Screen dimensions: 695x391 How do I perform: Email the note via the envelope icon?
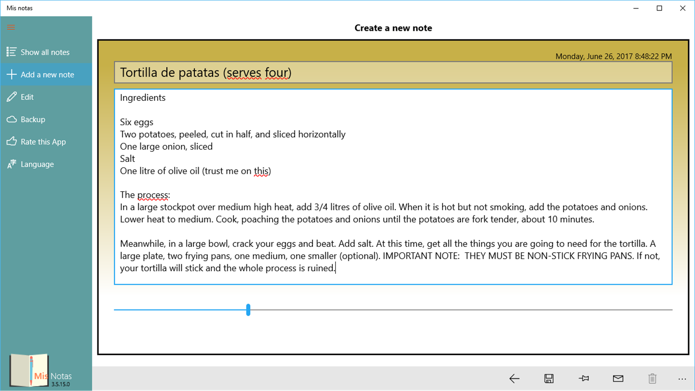click(618, 379)
